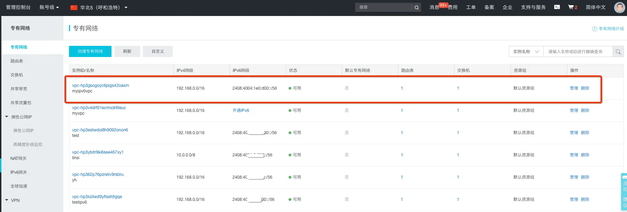Click 管理 for linsi row
The width and height of the screenshot is (627, 212).
(x=574, y=155)
